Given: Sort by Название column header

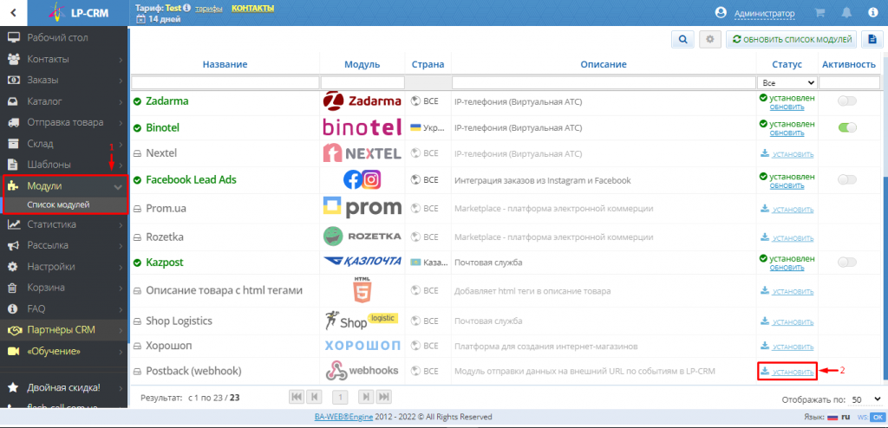Looking at the screenshot, I should [x=225, y=64].
